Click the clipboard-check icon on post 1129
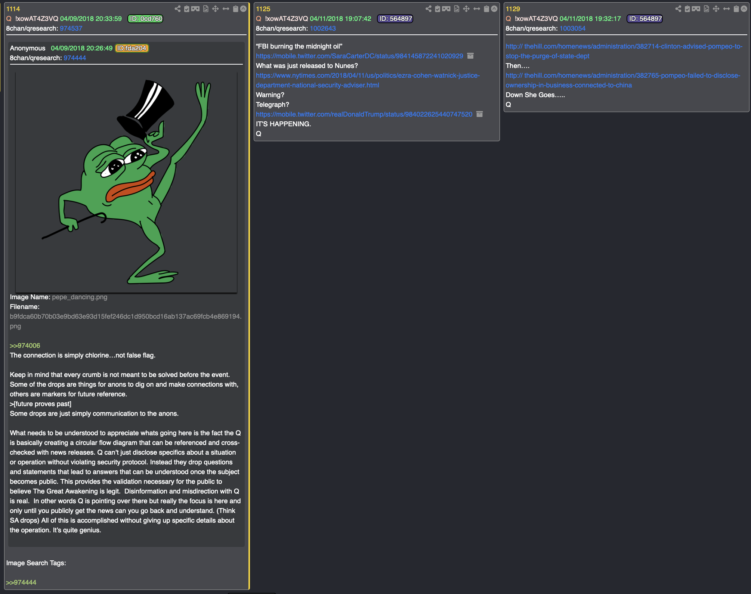 687,9
